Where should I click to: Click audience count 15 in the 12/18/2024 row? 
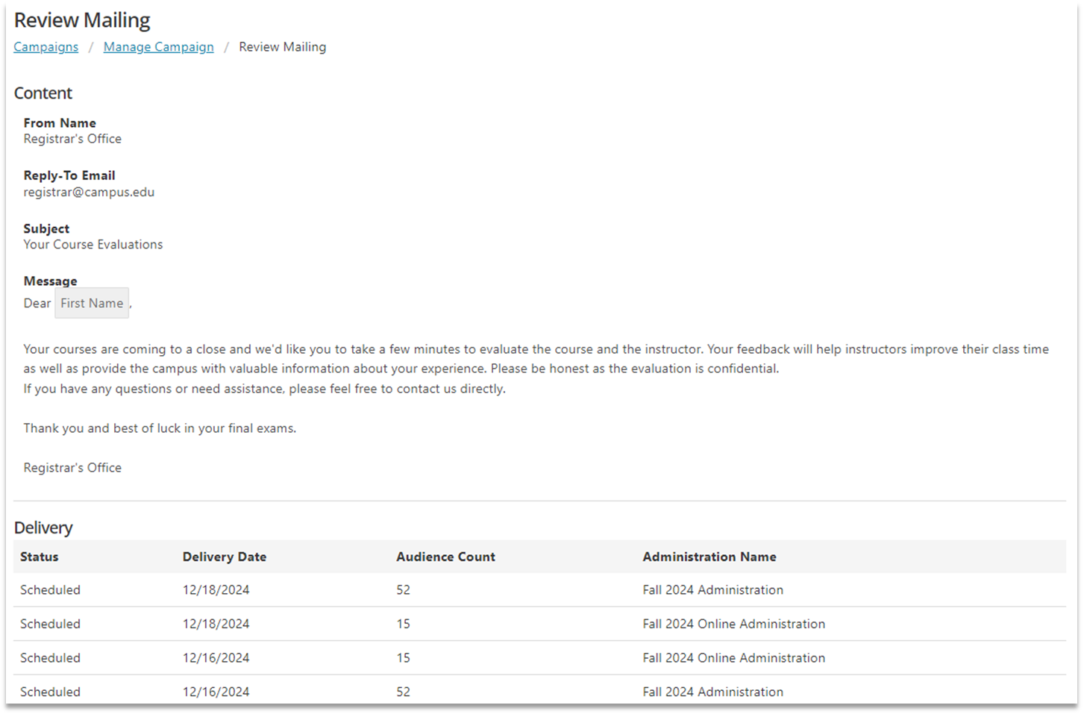[x=403, y=624]
